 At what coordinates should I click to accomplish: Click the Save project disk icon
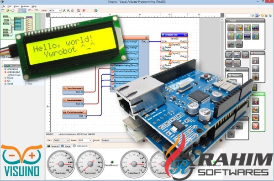[x=13, y=10]
